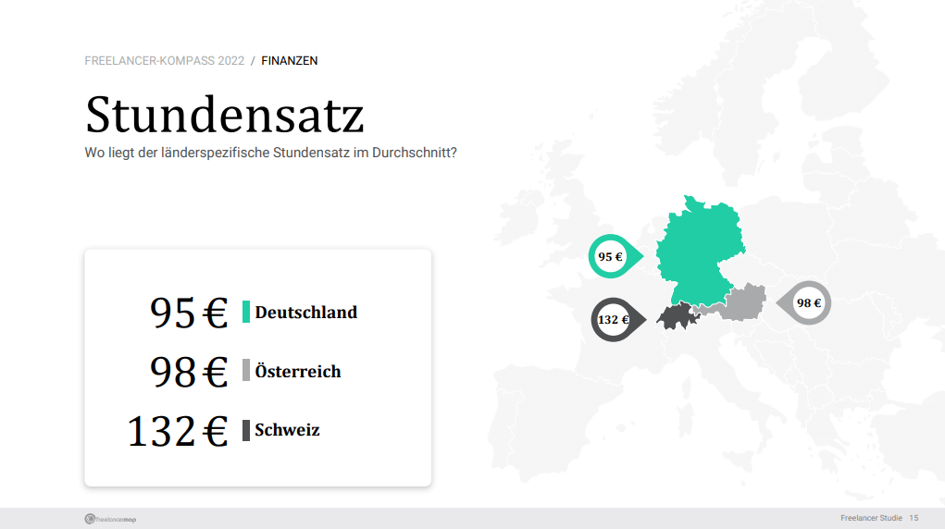Click the Schweiz label
This screenshot has width=945, height=529.
pos(287,430)
